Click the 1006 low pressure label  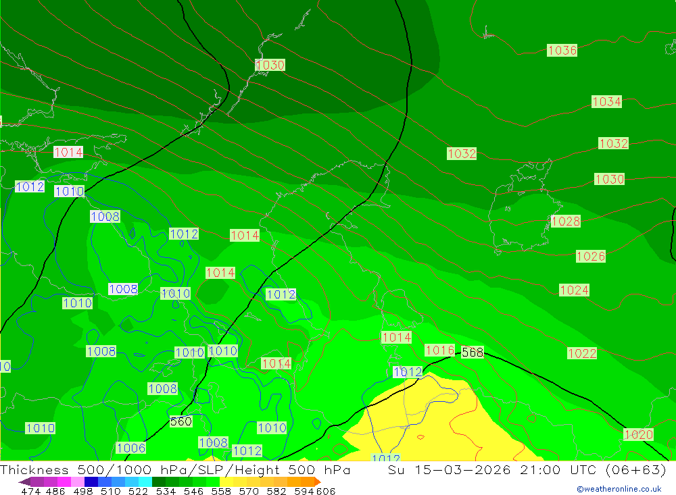coord(131,448)
